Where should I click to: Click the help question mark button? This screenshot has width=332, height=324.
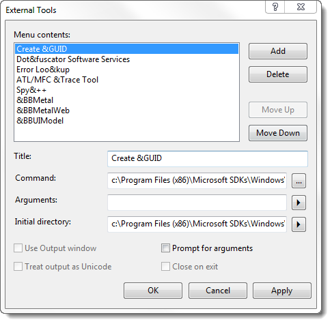[x=275, y=7]
